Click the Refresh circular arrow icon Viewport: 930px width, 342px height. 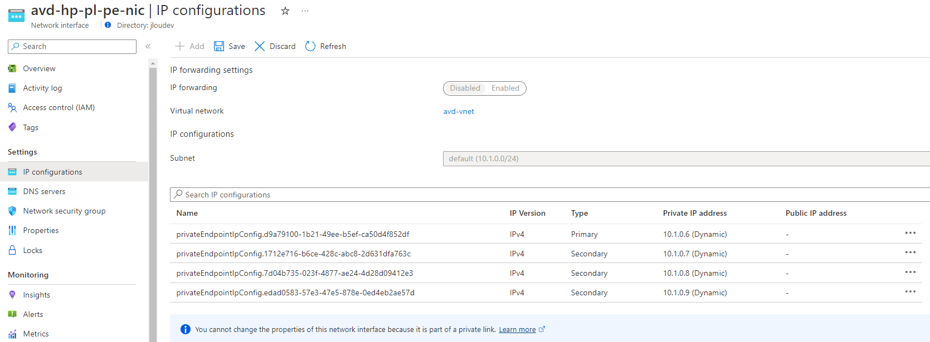(310, 46)
